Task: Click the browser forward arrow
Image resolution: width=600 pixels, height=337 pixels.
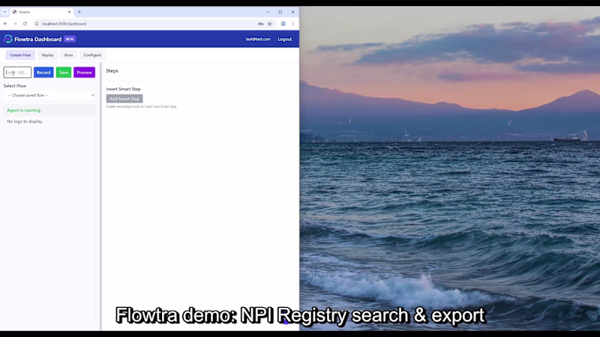Action: pos(15,24)
